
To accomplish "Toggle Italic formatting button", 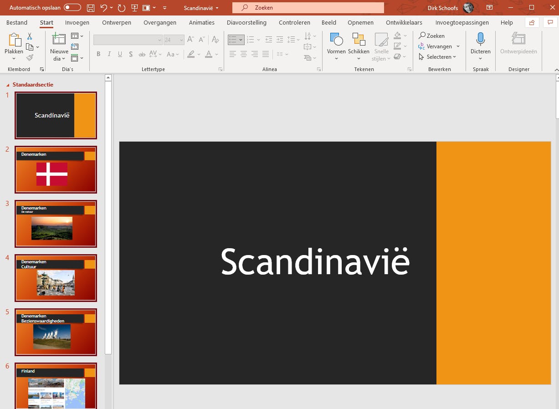I will pyautogui.click(x=109, y=54).
